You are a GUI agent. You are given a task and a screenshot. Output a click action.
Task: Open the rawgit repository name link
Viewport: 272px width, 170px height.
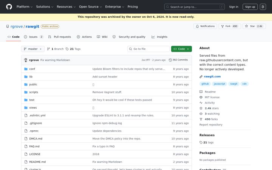click(32, 26)
